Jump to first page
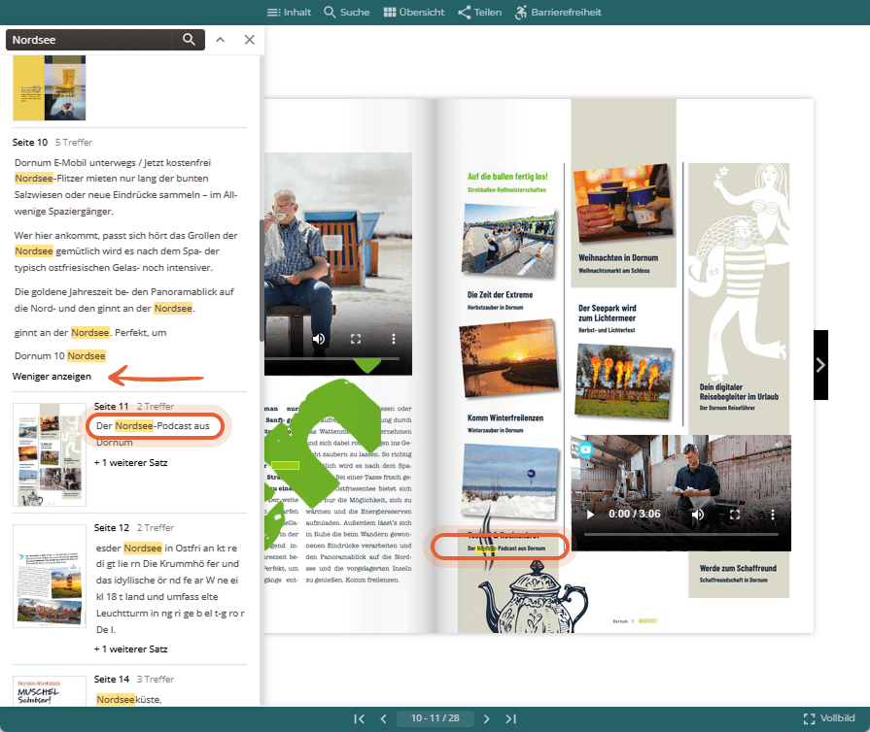 click(359, 718)
